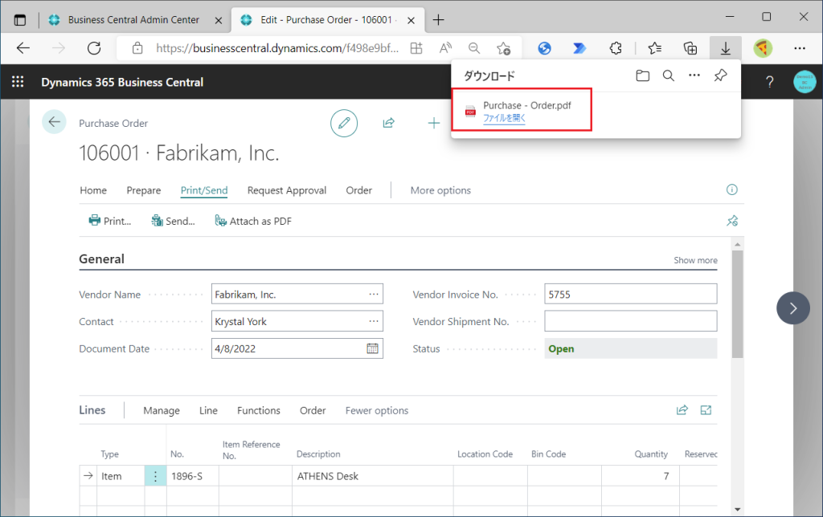The height and width of the screenshot is (517, 823).
Task: Expand More options in action bar
Action: point(440,190)
